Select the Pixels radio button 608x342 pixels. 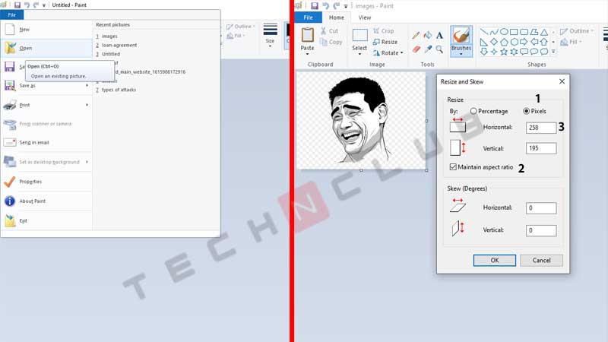526,111
